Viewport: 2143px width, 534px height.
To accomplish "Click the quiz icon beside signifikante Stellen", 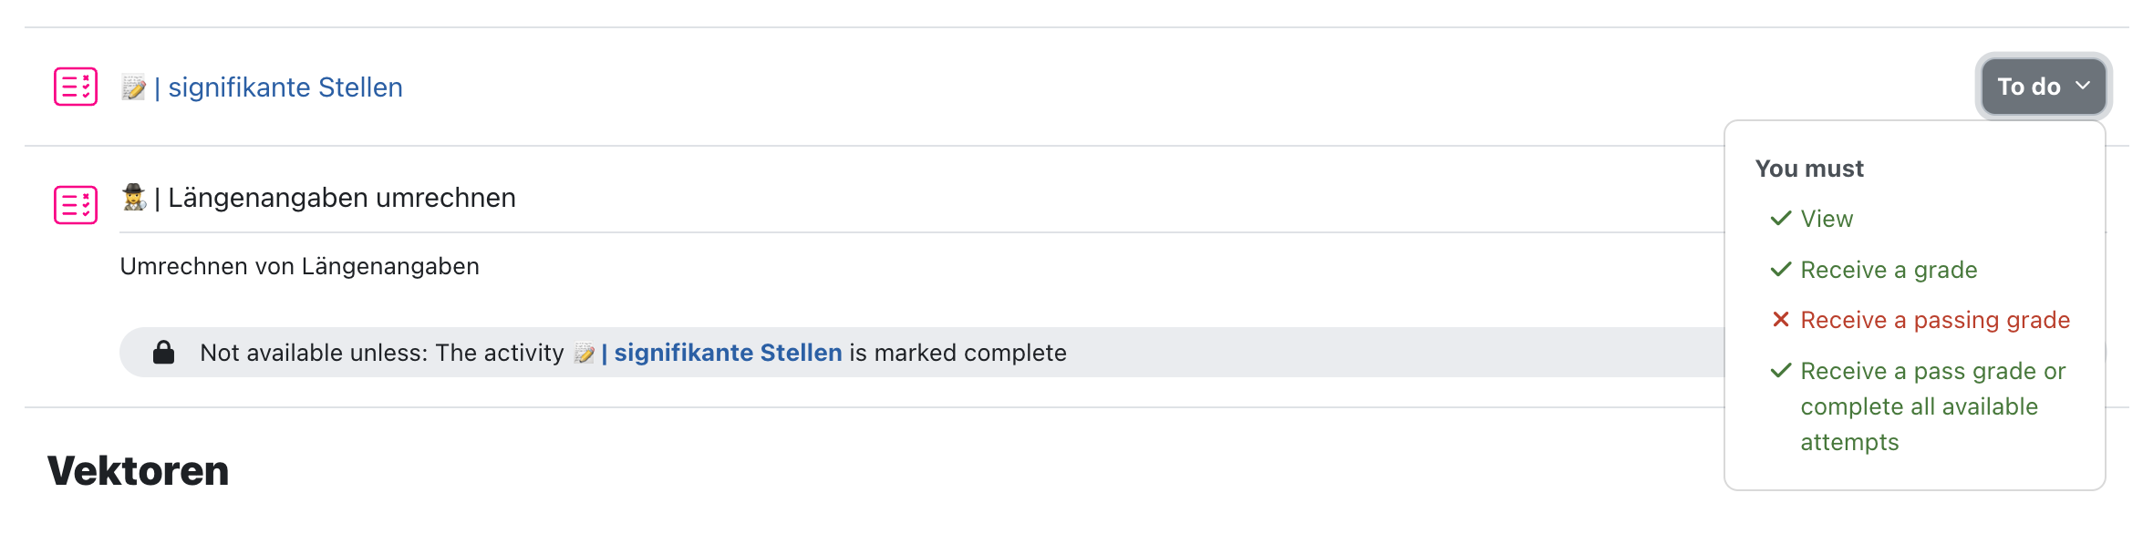I will [x=76, y=87].
